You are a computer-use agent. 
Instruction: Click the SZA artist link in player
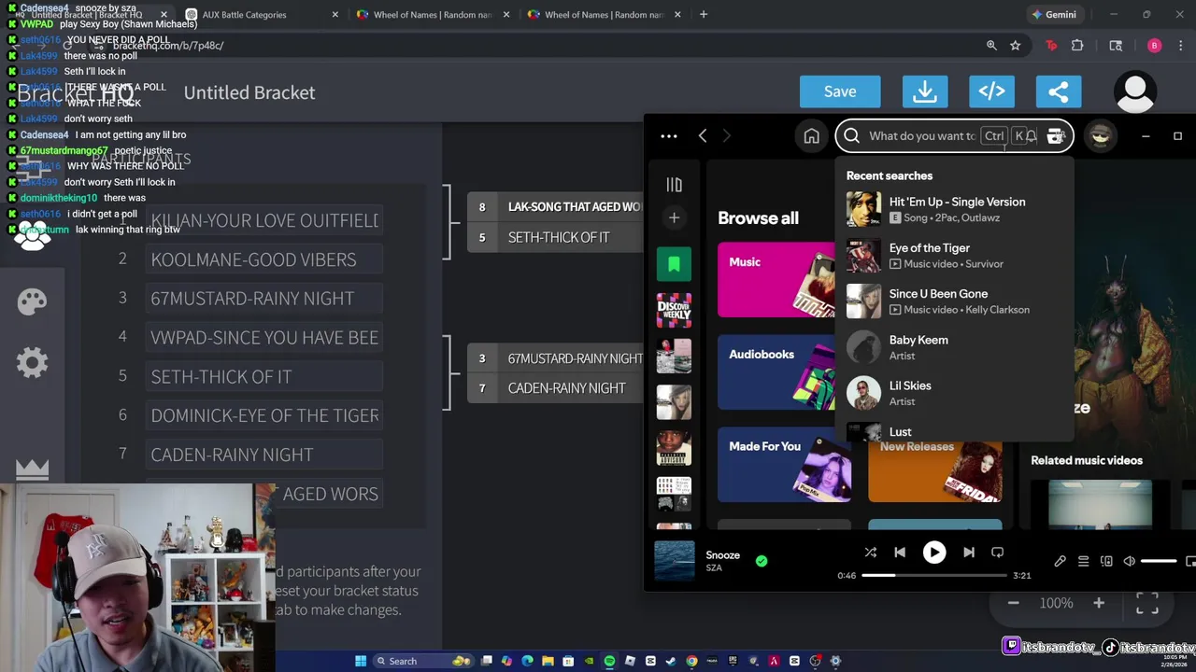pos(714,568)
